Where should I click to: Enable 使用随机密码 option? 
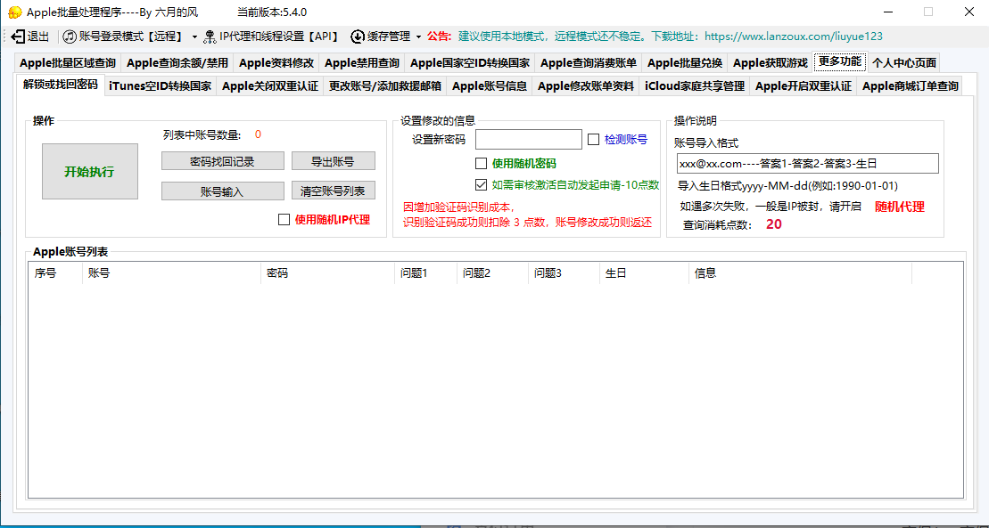[480, 163]
